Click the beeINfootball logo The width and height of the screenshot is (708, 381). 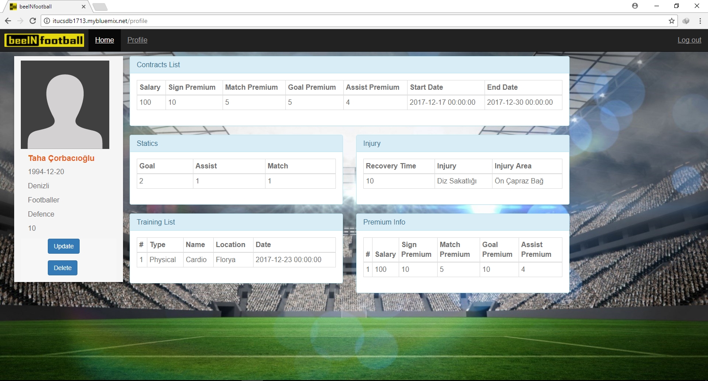44,40
